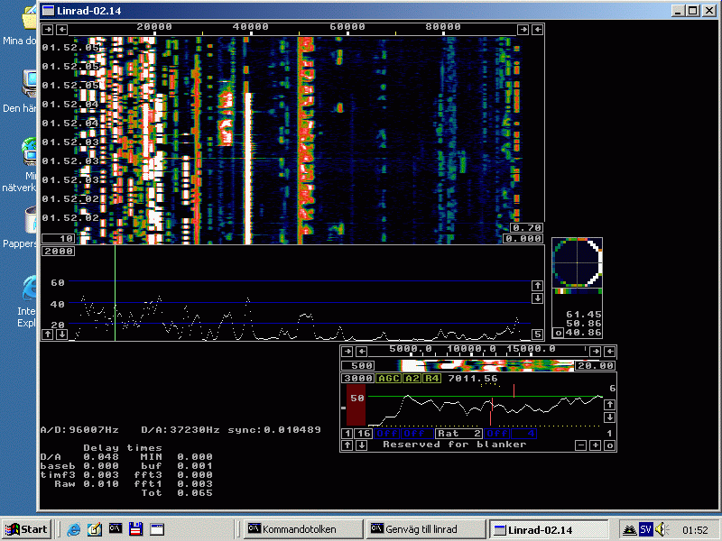The width and height of the screenshot is (722, 541).
Task: Click the 'o' button beside the baseband plus button
Action: coord(610,445)
